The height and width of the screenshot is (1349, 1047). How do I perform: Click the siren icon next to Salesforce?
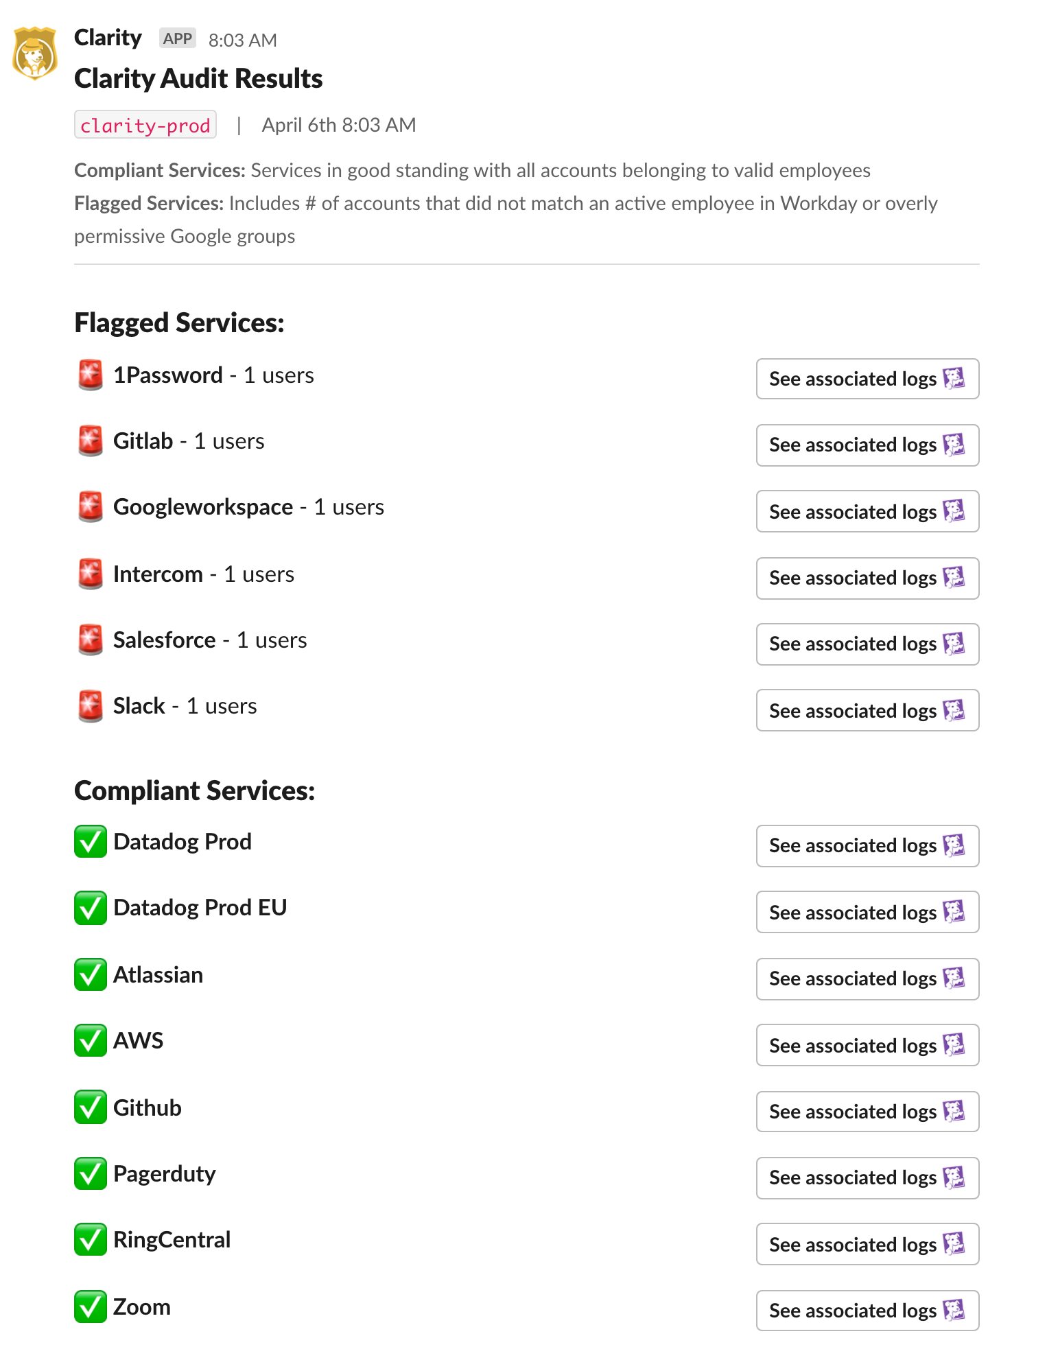[90, 640]
